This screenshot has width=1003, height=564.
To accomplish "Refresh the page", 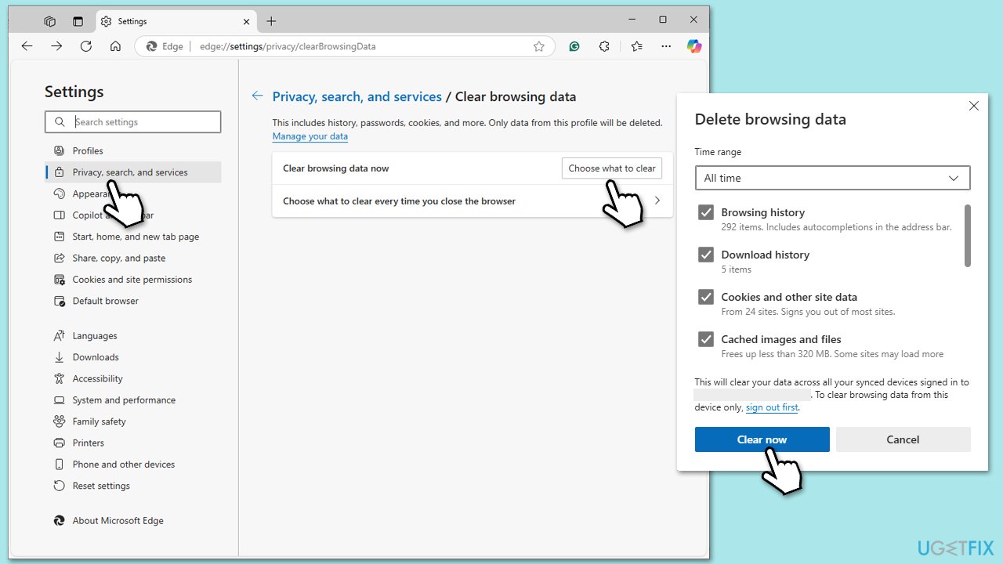I will [x=86, y=46].
